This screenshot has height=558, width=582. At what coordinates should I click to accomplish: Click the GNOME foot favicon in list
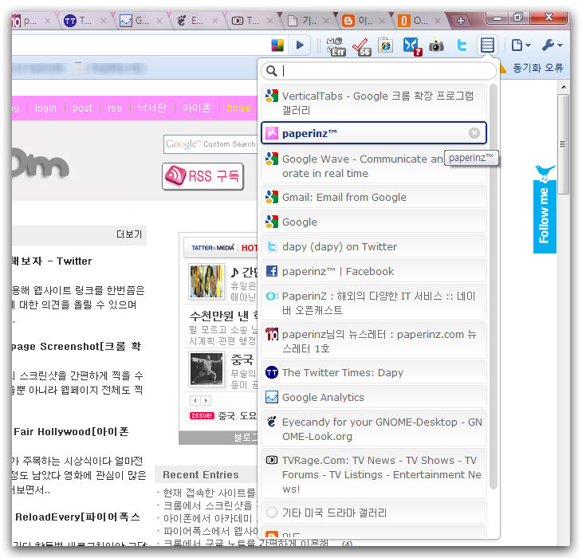point(272,422)
